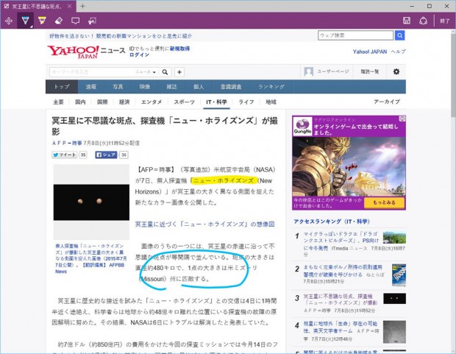The image size is (456, 354).
Task: Open the スポーツ category
Action: click(x=184, y=102)
